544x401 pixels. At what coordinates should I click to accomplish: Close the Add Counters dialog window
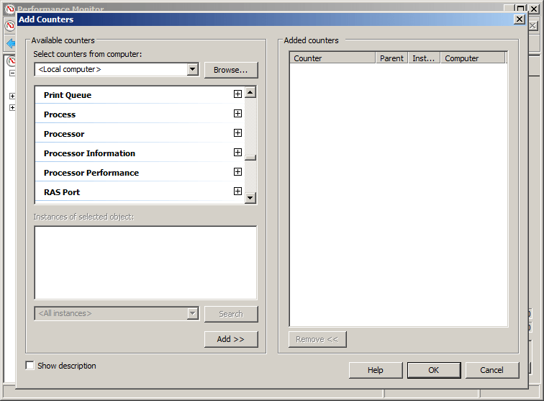pyautogui.click(x=519, y=19)
